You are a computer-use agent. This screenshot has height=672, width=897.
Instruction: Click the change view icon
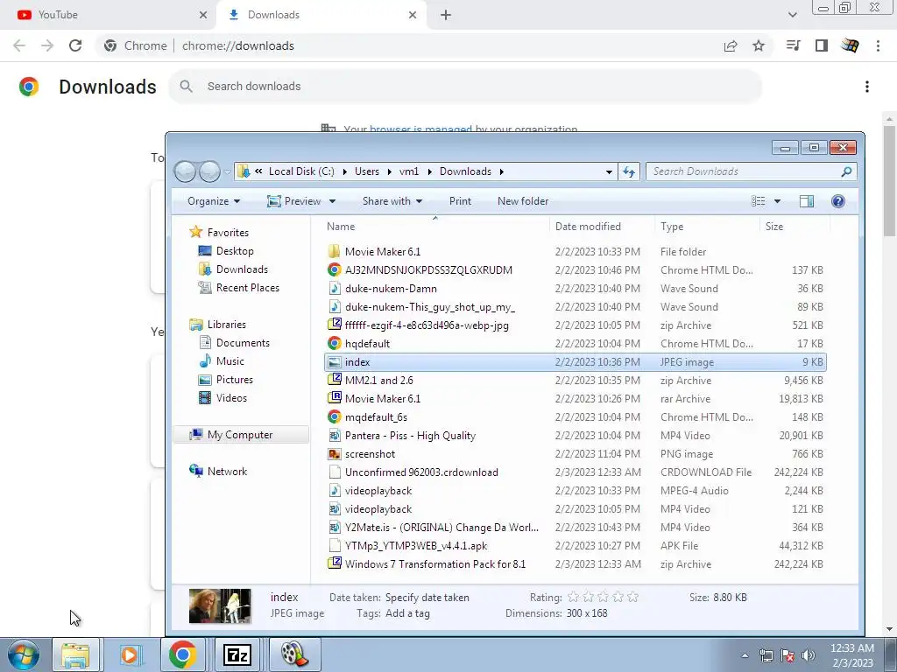click(758, 201)
